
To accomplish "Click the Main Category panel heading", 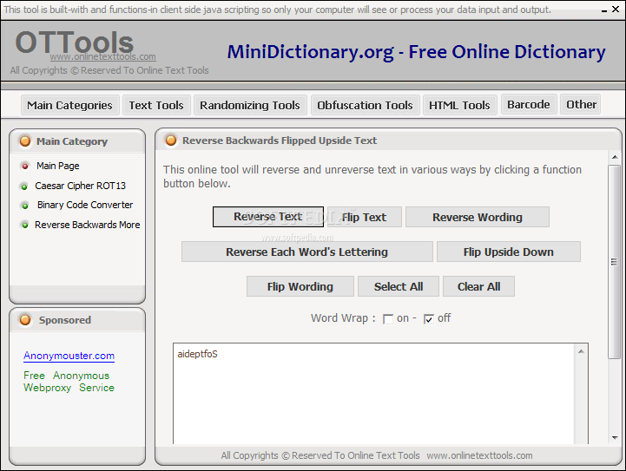I will tap(72, 141).
